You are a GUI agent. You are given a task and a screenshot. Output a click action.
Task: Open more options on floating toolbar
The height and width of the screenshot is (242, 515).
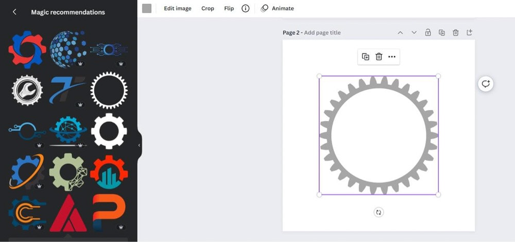(x=392, y=57)
